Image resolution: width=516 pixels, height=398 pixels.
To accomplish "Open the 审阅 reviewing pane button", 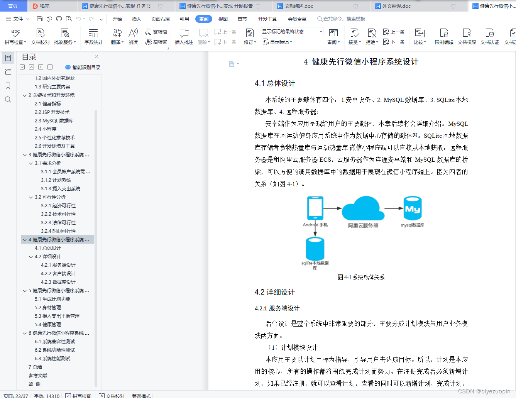I will tap(333, 37).
